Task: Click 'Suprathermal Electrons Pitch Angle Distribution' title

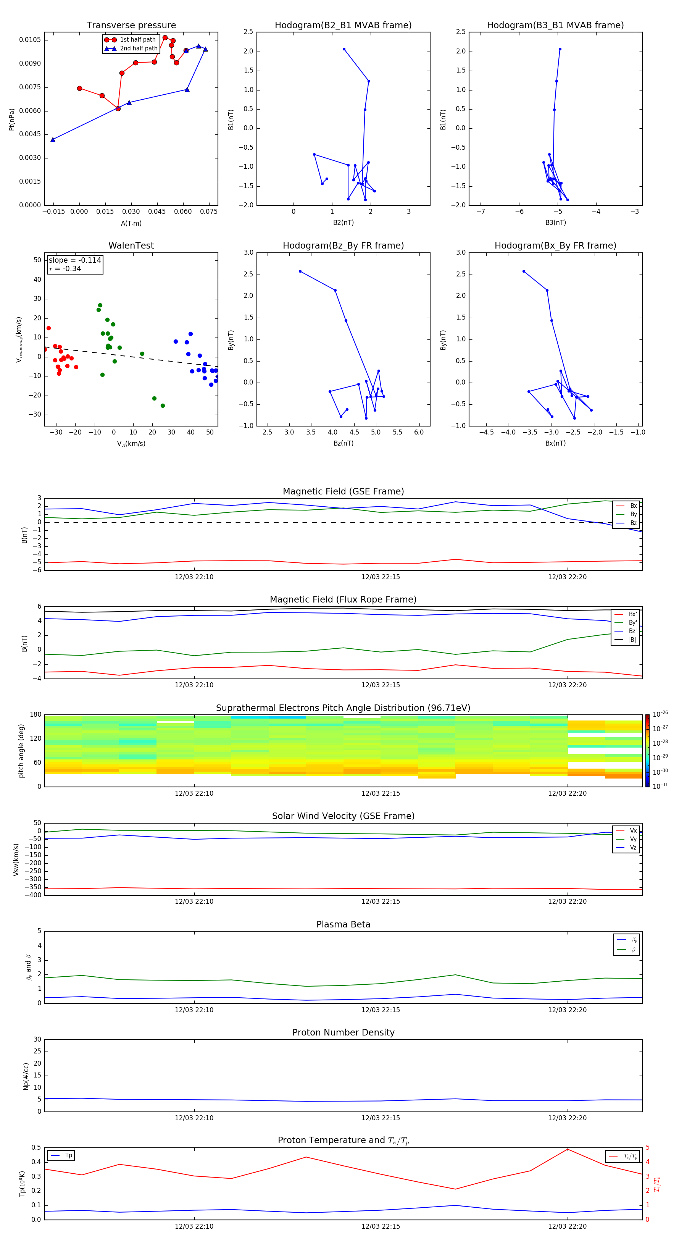Action: pos(343,708)
